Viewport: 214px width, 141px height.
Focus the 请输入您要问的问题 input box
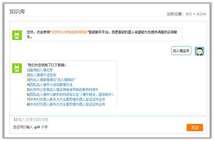[x=108, y=120]
